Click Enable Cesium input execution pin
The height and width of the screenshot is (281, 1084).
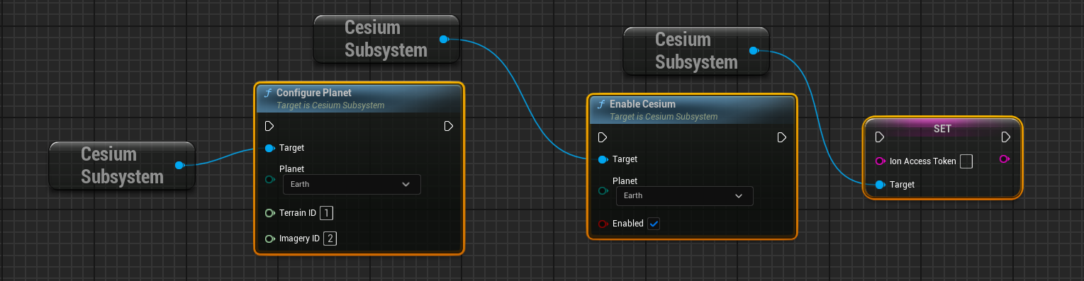tap(603, 137)
